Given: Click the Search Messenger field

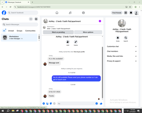Looking at the screenshot, I should 20,25.
